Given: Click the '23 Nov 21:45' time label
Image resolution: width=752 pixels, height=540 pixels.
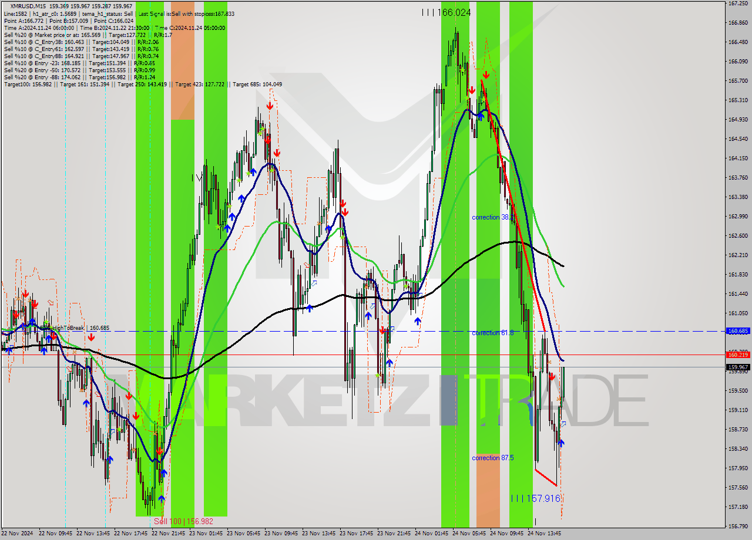Looking at the screenshot, I should [x=395, y=534].
